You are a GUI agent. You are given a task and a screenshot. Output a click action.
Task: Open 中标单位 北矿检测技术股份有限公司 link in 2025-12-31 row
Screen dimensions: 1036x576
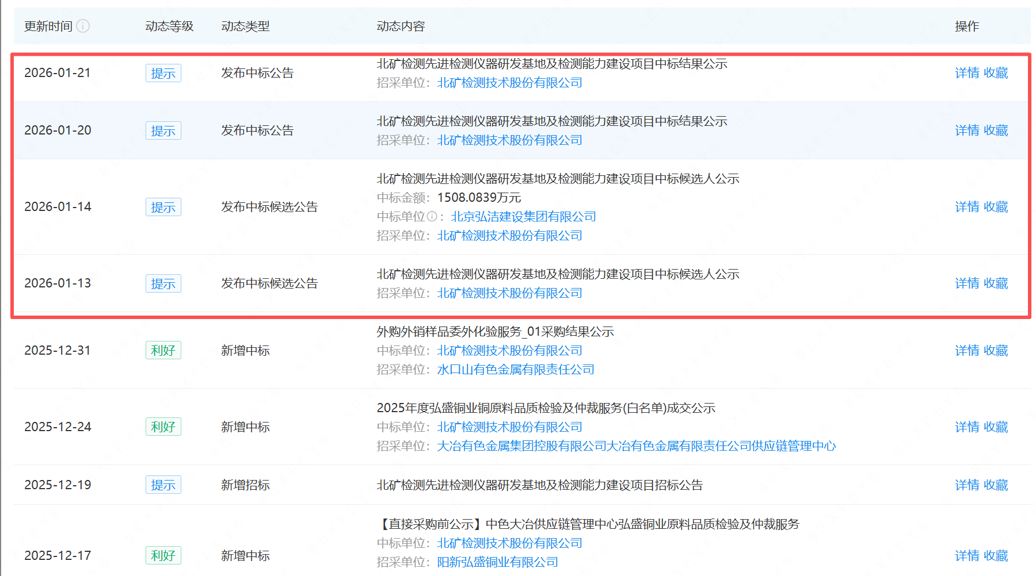pos(509,351)
